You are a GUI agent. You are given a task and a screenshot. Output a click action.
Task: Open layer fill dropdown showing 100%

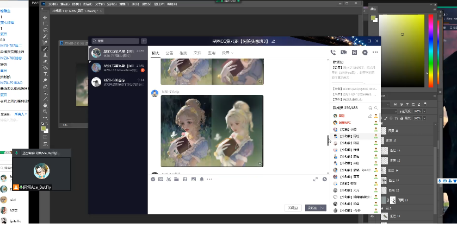click(424, 118)
